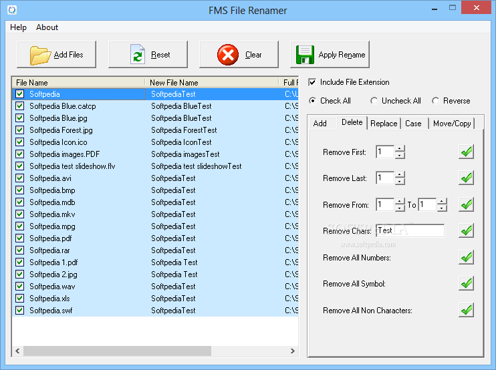
Task: Sort by New File Name column header
Action: tap(212, 82)
